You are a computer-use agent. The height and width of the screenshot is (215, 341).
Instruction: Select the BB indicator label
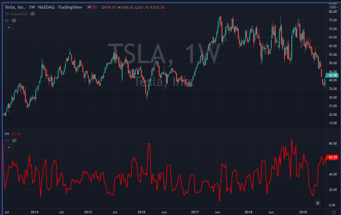point(7,20)
